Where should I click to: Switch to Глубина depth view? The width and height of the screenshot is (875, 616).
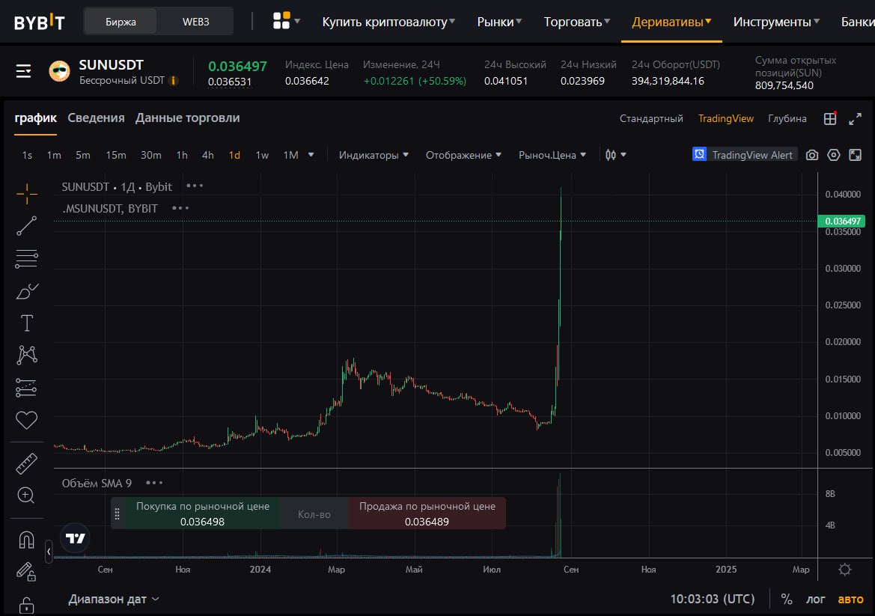[x=787, y=118]
